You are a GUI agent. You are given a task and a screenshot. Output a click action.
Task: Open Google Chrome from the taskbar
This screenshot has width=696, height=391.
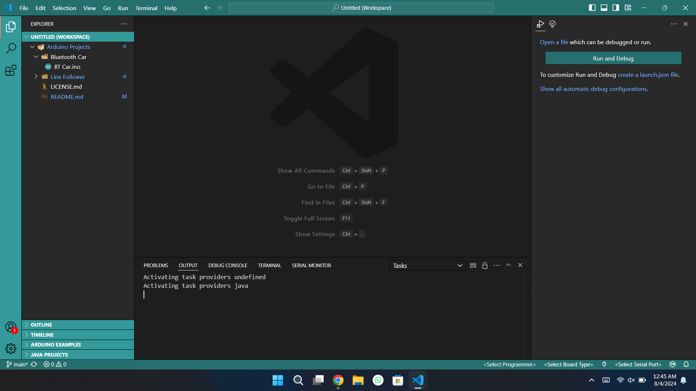[338, 380]
